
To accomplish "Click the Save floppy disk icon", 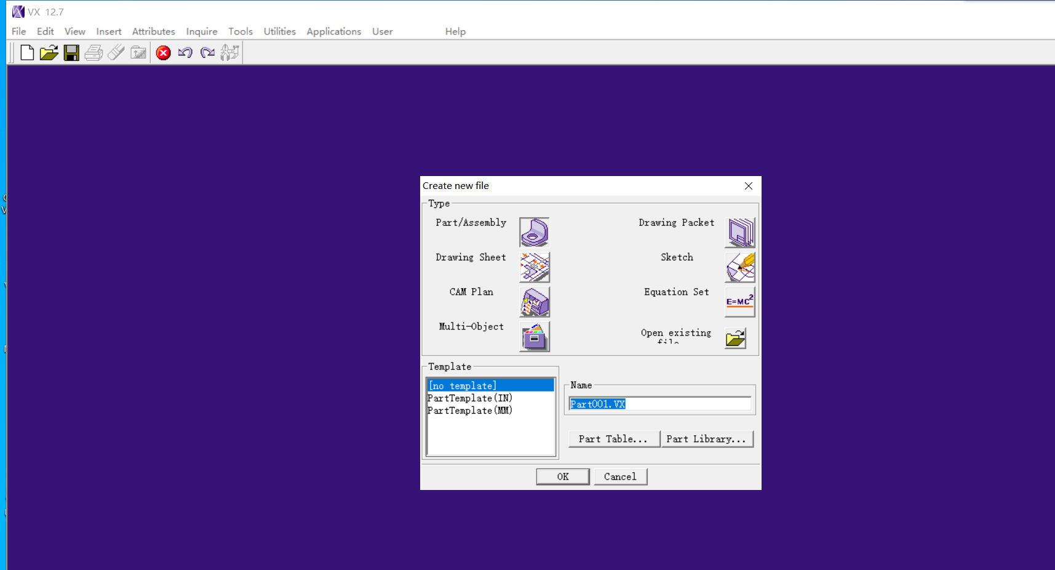I will pos(71,53).
